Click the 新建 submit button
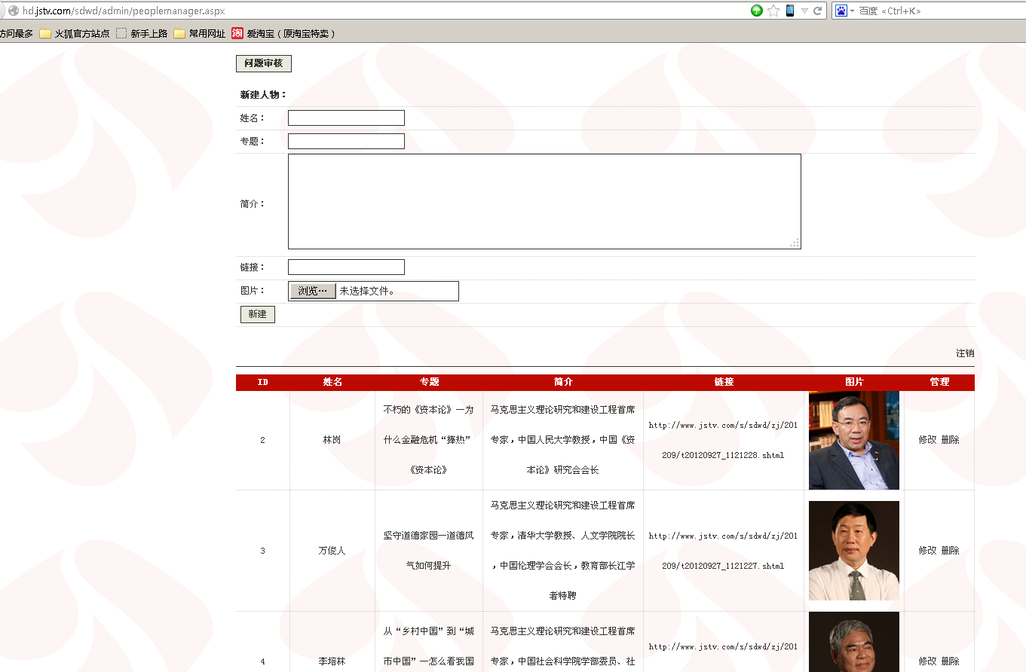This screenshot has height=672, width=1026. (258, 314)
